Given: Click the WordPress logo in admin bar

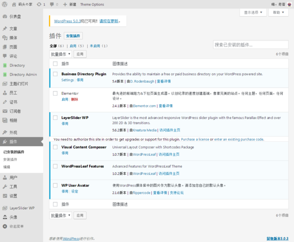Looking at the screenshot, I should pos(5,4).
